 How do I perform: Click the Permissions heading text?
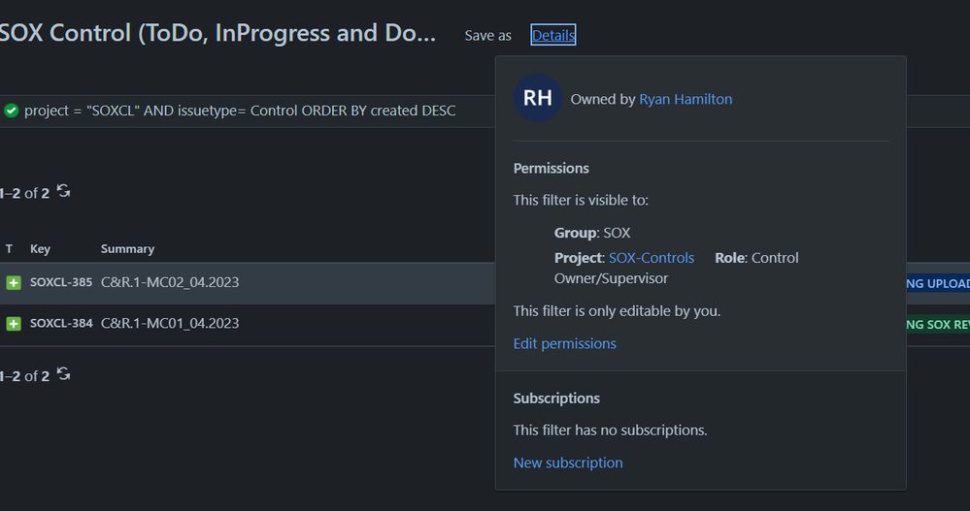tap(551, 168)
